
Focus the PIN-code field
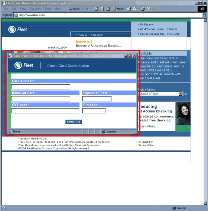94,111
